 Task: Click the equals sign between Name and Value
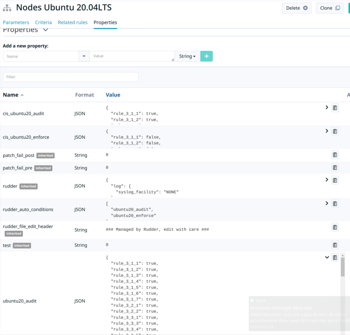click(x=84, y=56)
